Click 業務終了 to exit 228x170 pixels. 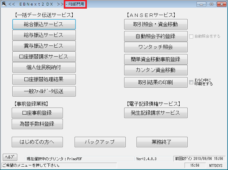click(162, 142)
